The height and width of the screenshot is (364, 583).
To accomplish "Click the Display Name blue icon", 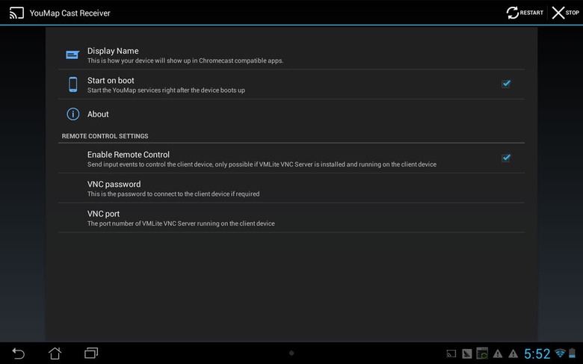I will (x=73, y=55).
